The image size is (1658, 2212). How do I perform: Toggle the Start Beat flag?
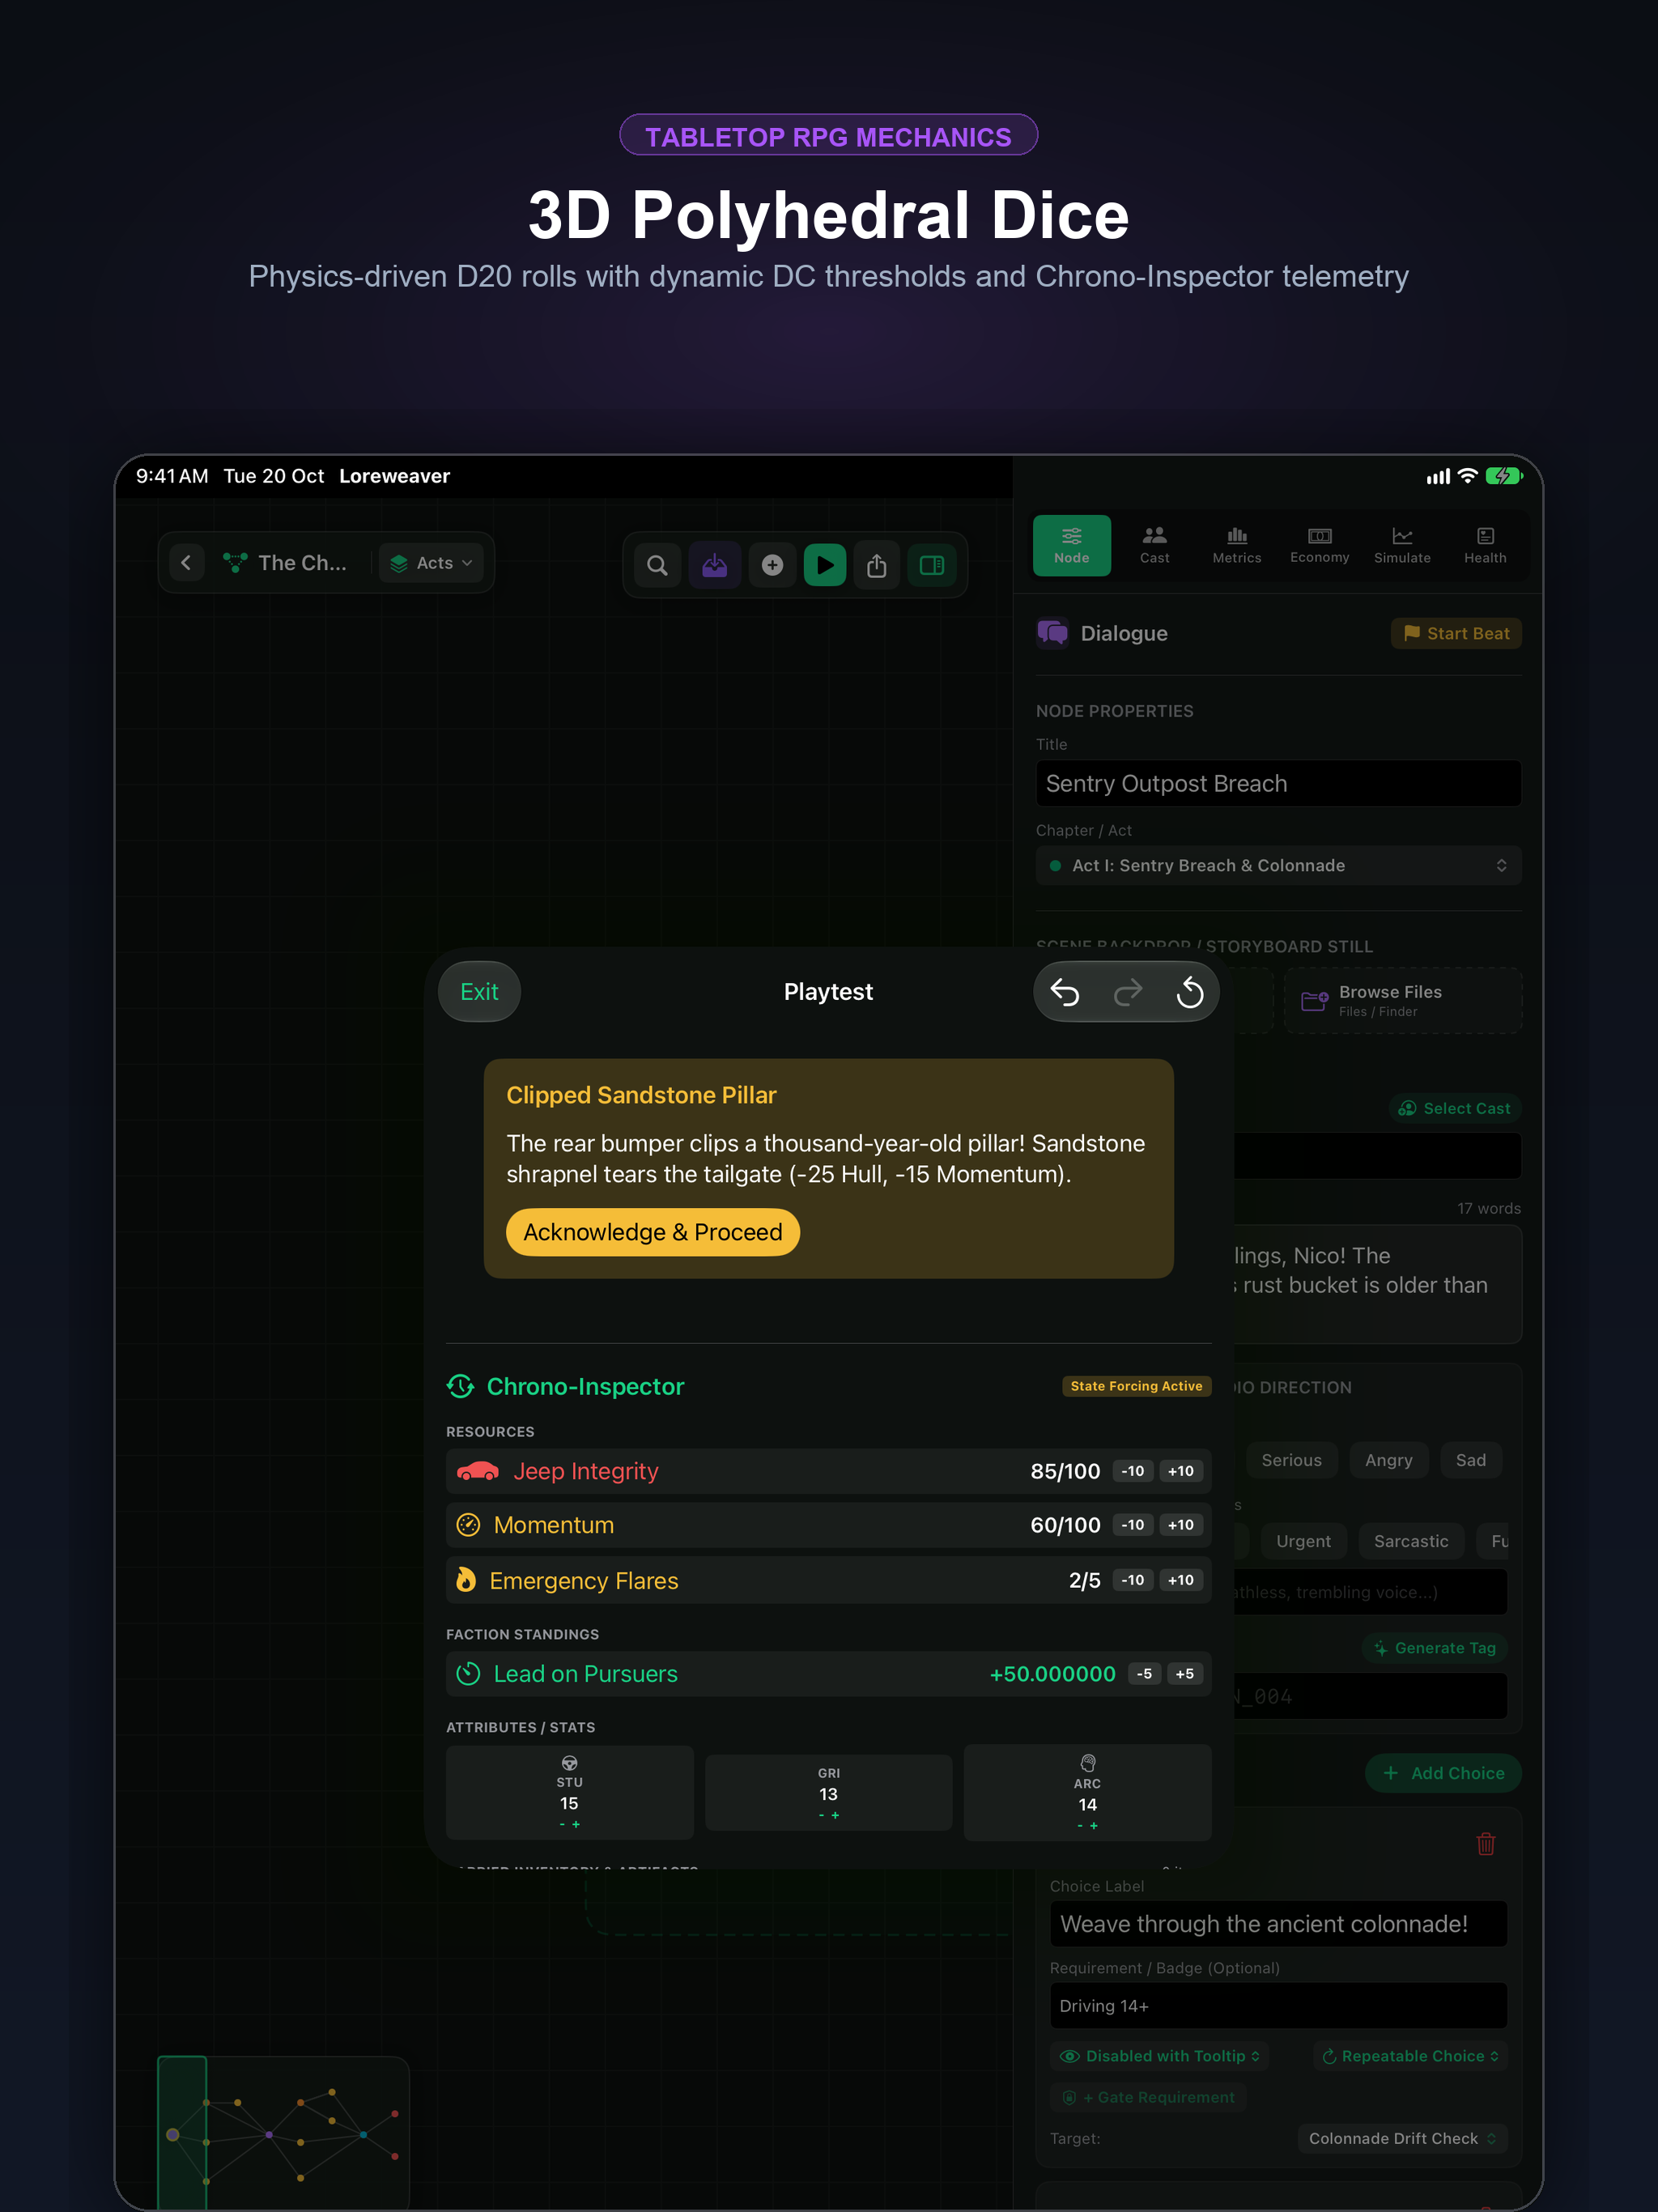point(1456,633)
